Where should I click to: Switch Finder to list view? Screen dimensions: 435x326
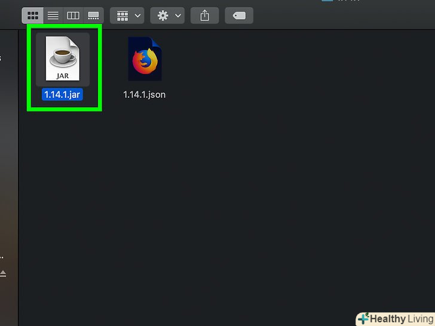tap(53, 16)
